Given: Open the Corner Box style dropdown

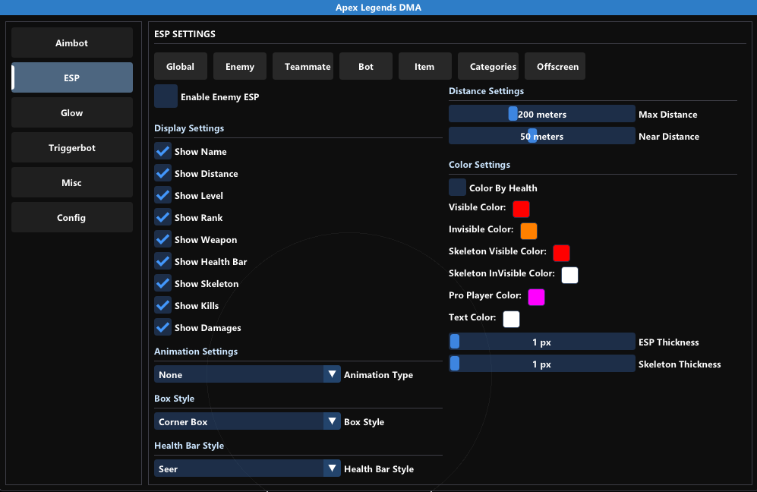Looking at the screenshot, I should (x=248, y=421).
